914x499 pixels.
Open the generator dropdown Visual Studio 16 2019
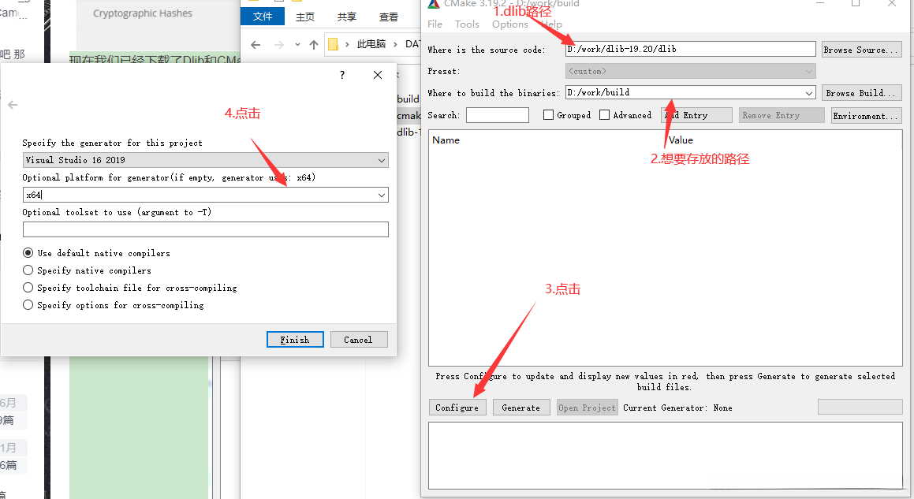pyautogui.click(x=206, y=160)
